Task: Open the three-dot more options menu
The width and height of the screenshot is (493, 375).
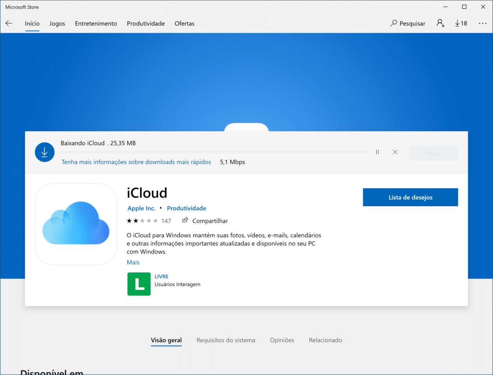Action: pyautogui.click(x=482, y=23)
